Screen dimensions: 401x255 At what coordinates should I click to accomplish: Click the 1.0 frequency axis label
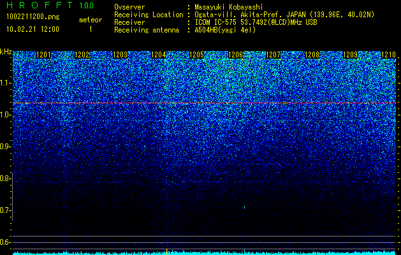click(x=5, y=115)
